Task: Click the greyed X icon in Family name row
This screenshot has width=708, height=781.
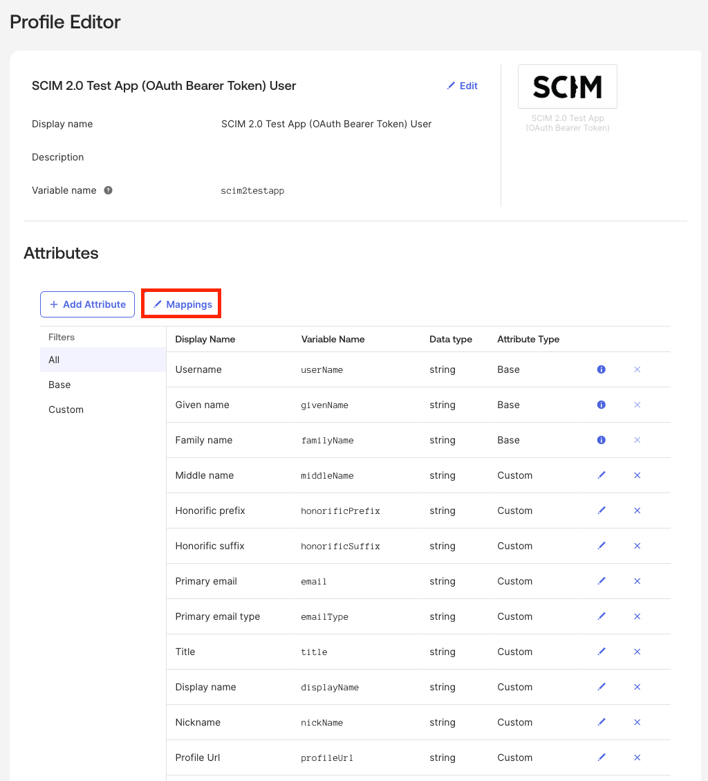Action: (x=637, y=441)
